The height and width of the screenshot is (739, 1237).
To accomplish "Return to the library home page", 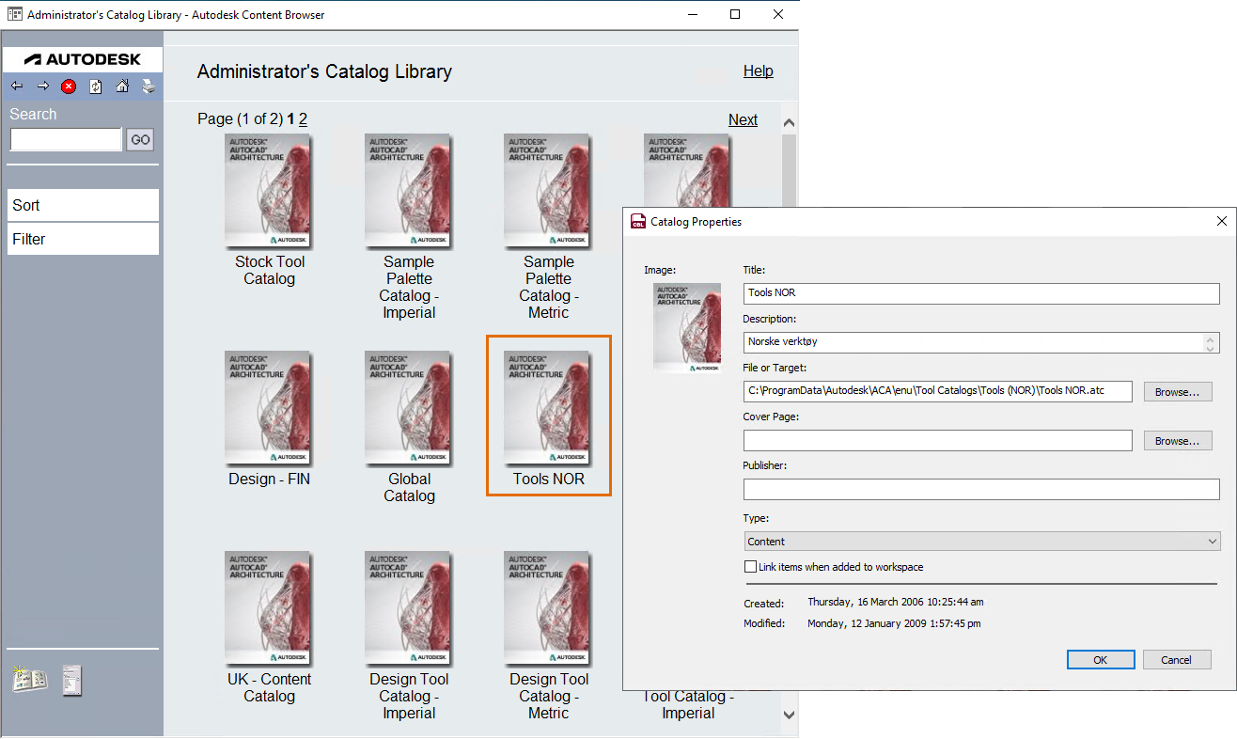I will coord(122,86).
